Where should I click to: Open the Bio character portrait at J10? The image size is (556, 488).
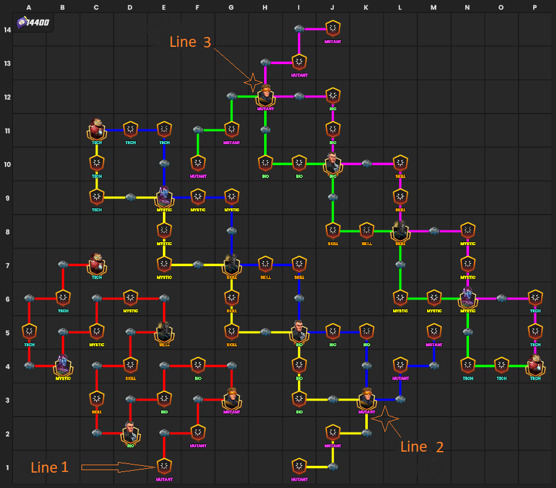[x=333, y=163]
